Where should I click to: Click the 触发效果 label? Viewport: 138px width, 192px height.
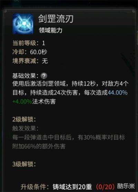tap(25, 128)
